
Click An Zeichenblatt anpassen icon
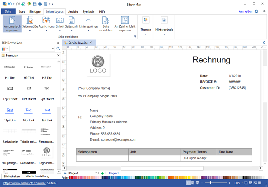[x=124, y=20]
